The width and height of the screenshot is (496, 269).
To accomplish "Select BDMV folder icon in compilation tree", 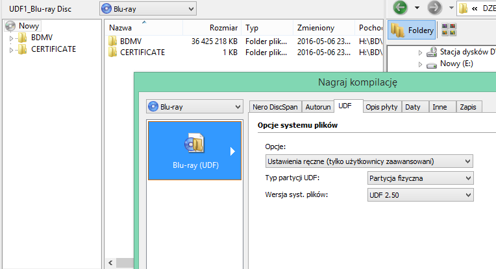I will pos(23,38).
